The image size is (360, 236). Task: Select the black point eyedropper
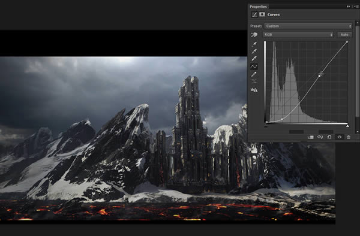pyautogui.click(x=254, y=44)
